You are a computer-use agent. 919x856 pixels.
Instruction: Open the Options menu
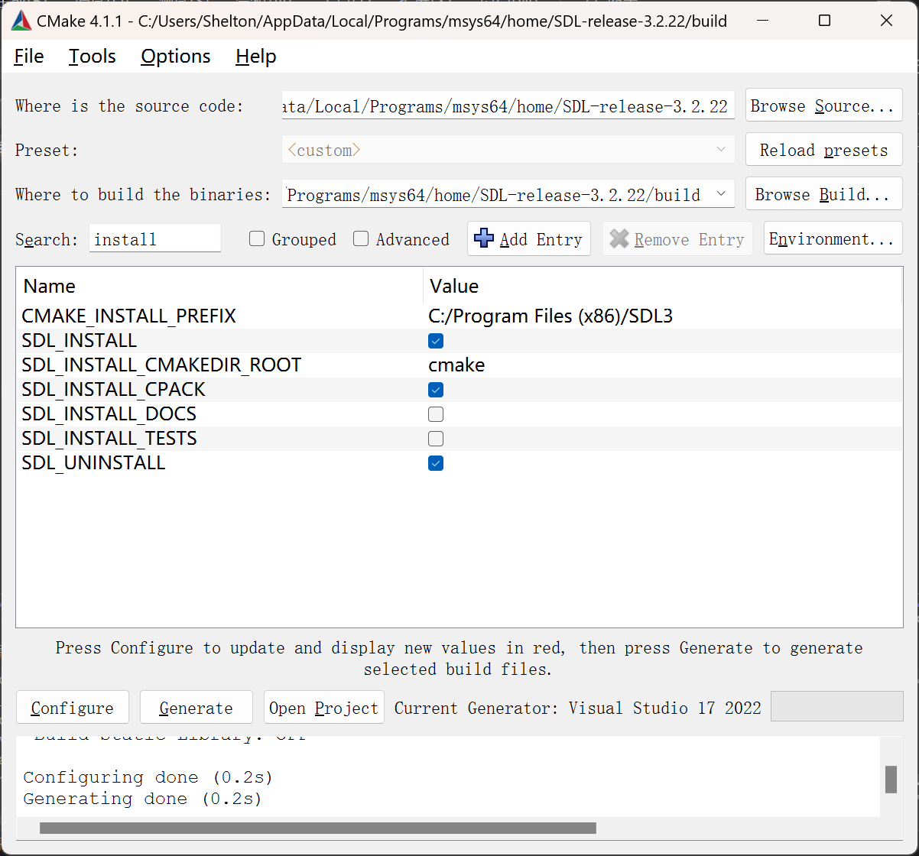pos(175,57)
